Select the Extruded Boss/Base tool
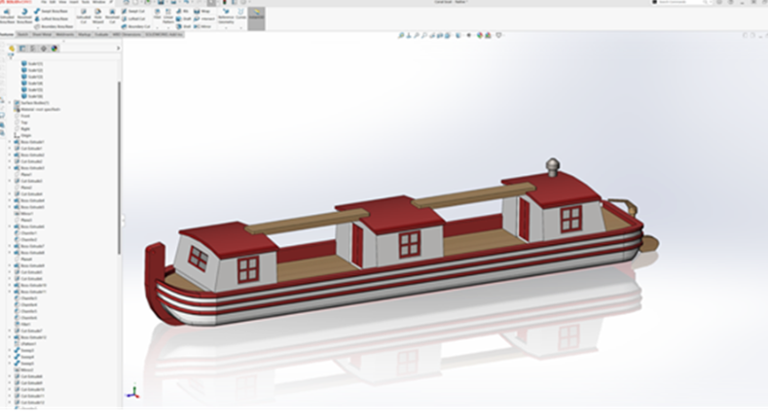Screen dimensions: 768x419 click(x=7, y=16)
